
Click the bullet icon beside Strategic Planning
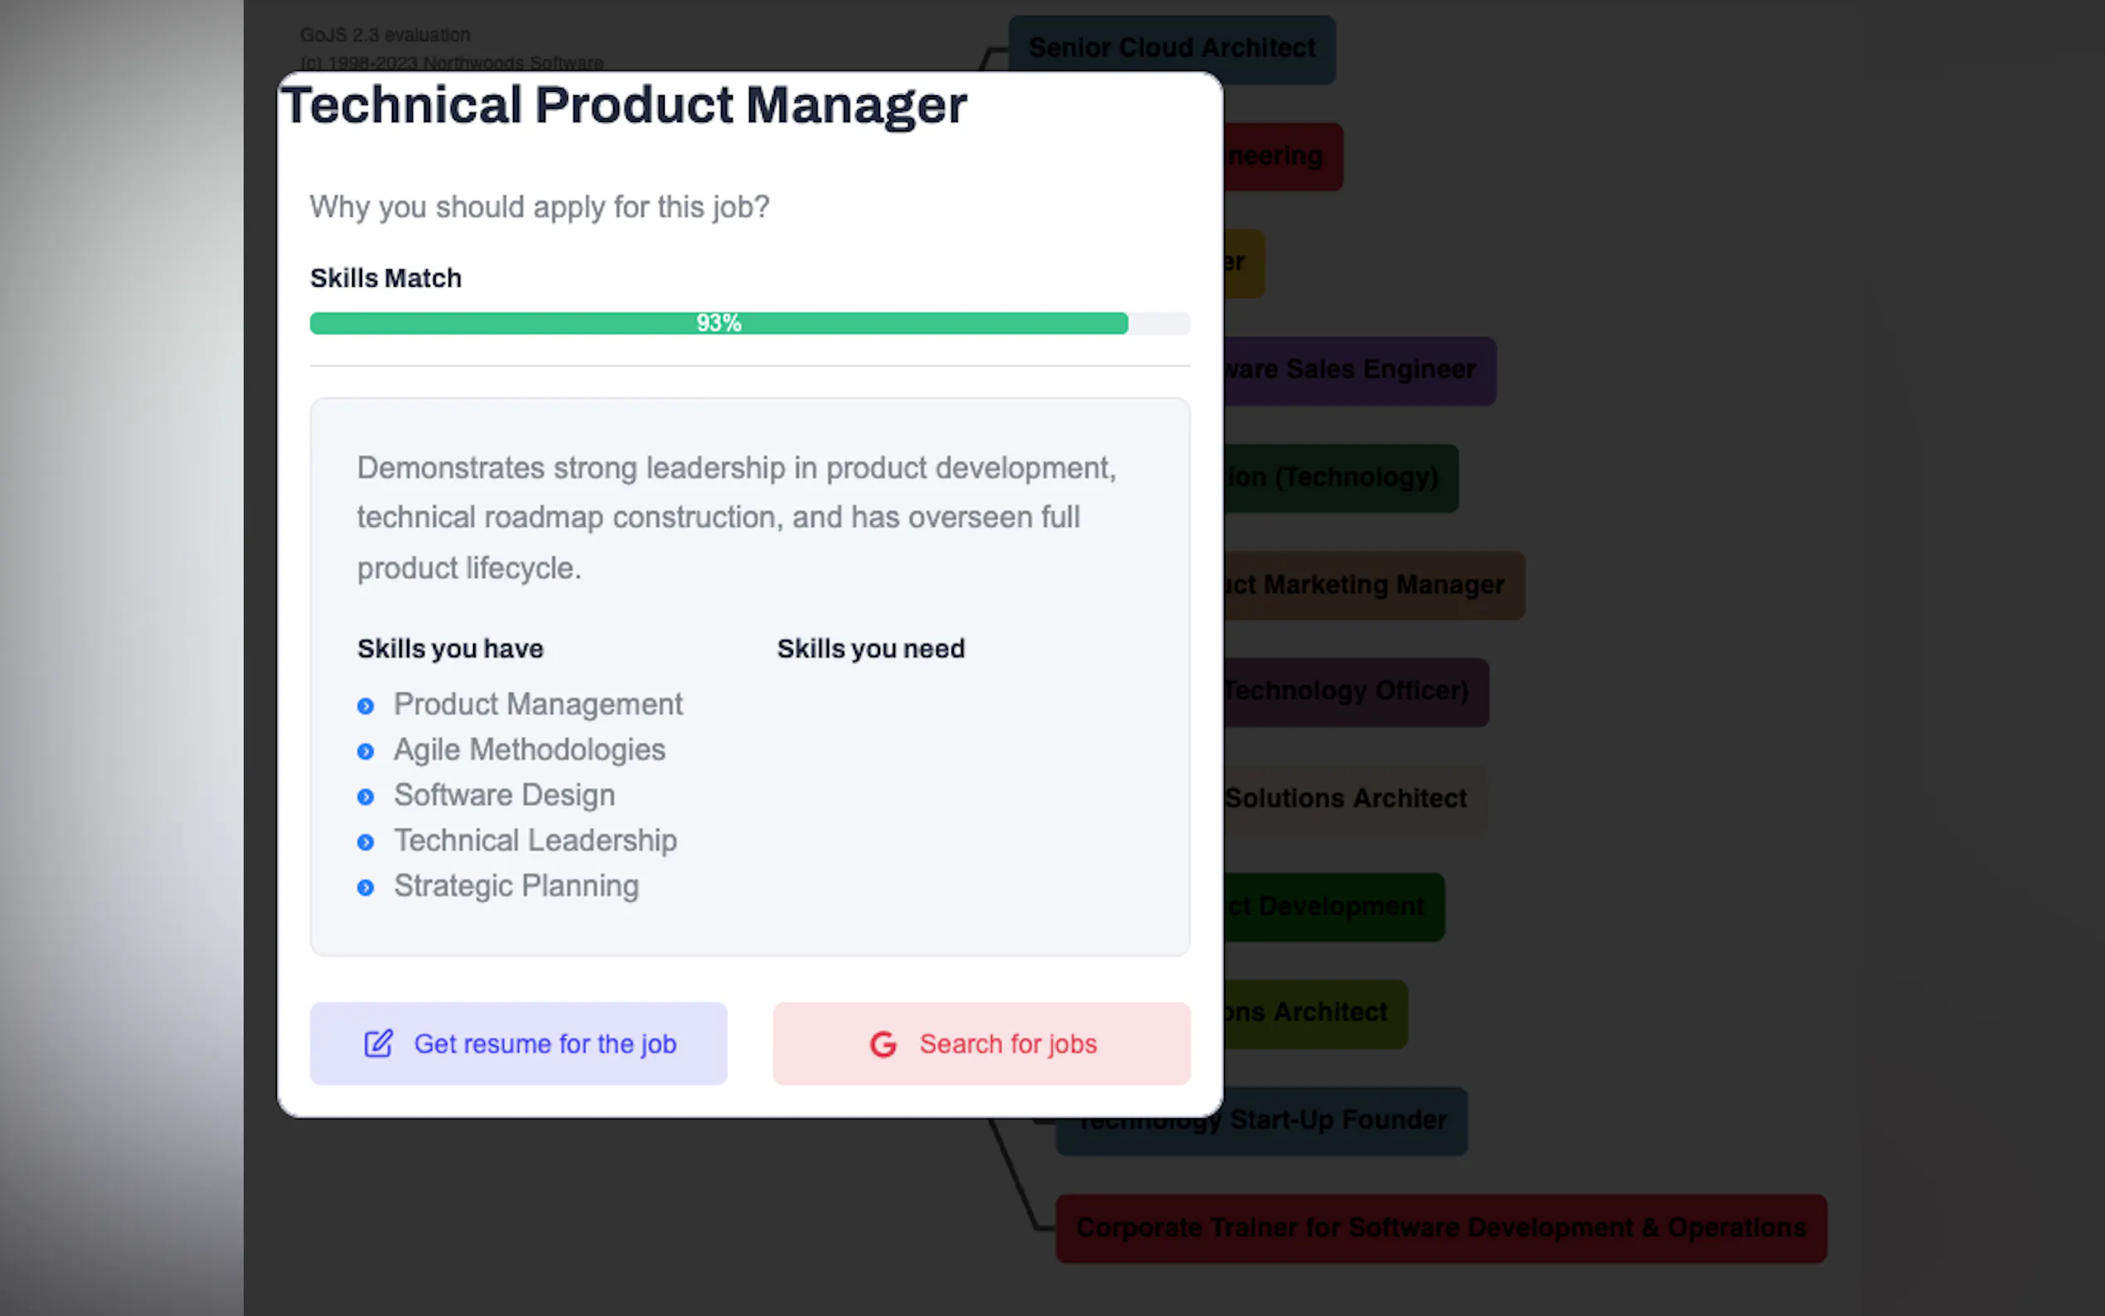pyautogui.click(x=365, y=887)
